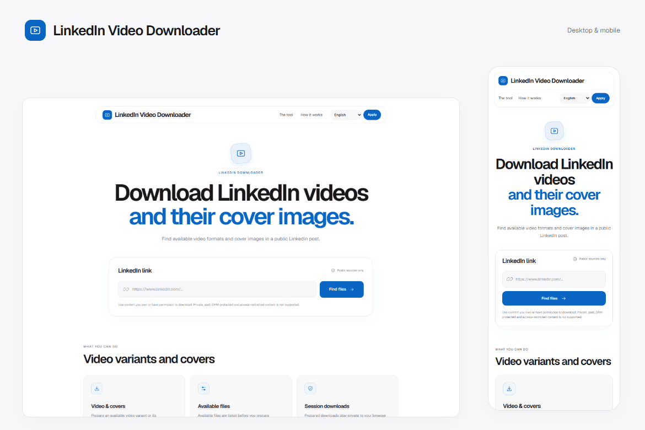
Task: Click desktop Video variants and covers heading
Action: 149,359
